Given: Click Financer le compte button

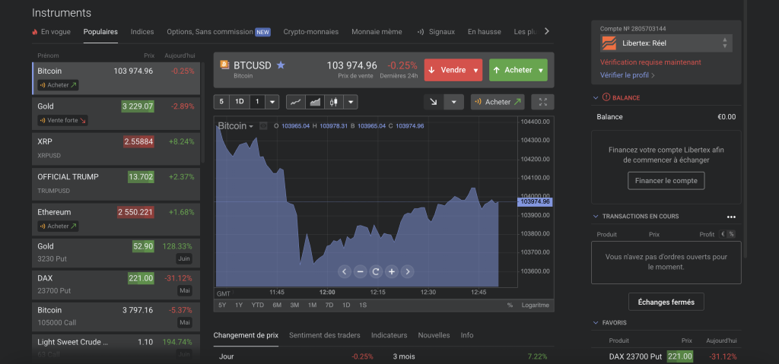Looking at the screenshot, I should click(666, 181).
